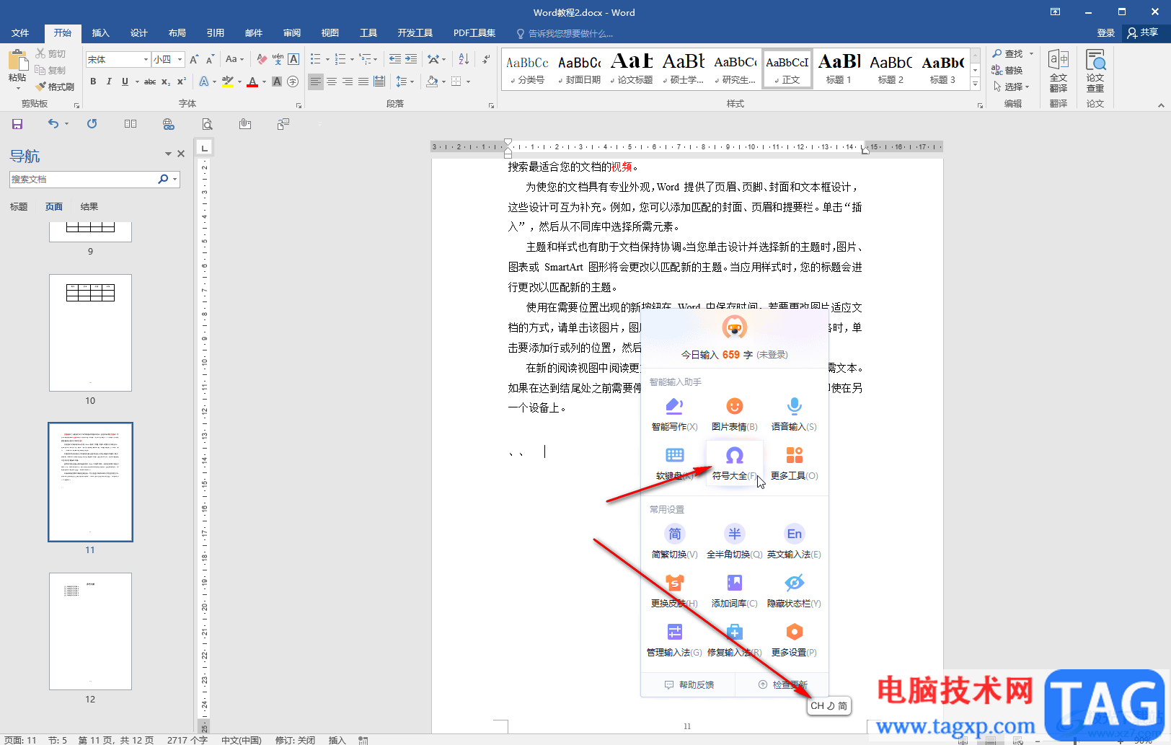This screenshot has height=745, width=1171.
Task: Open More Tools (更多工具) in the panel
Action: [x=794, y=463]
